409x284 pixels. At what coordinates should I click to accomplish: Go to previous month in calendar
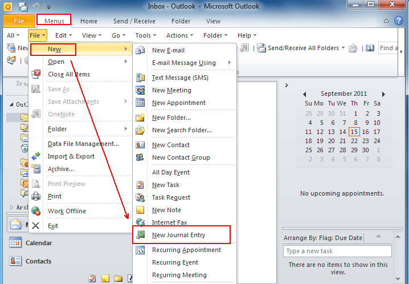[x=304, y=94]
